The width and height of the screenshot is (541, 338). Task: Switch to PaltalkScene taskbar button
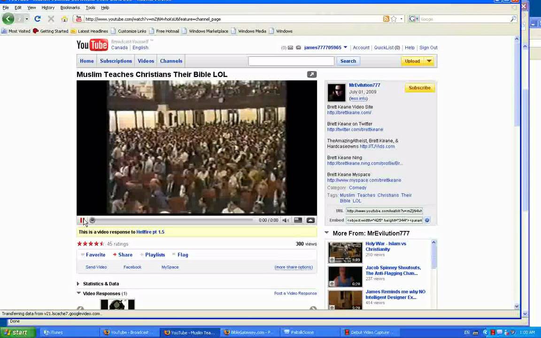coord(309,332)
